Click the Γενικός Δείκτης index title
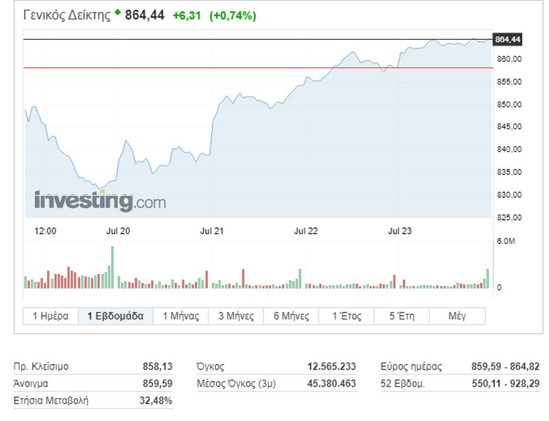 (x=67, y=15)
